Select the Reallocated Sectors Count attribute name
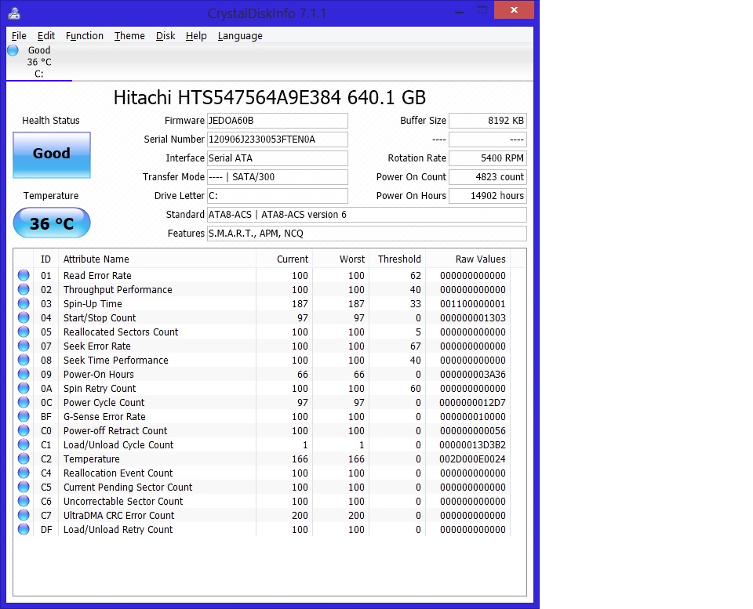753x609 pixels. pos(121,332)
